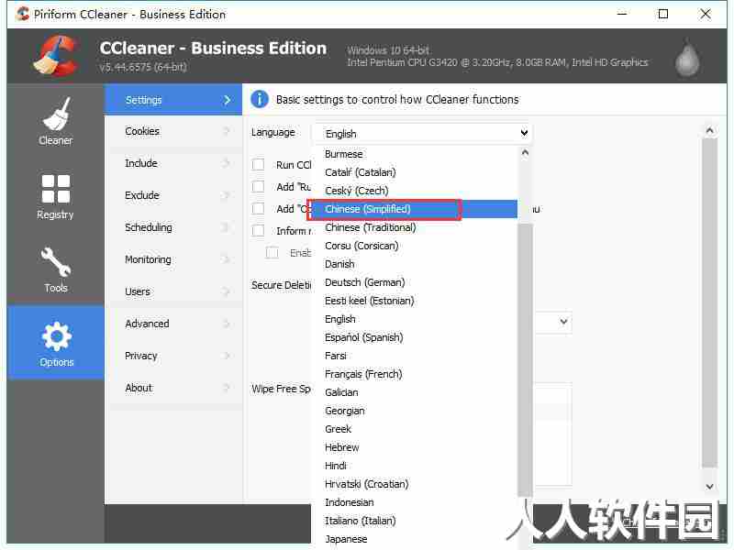Choose Farsi language option
734x550 pixels.
[415, 356]
